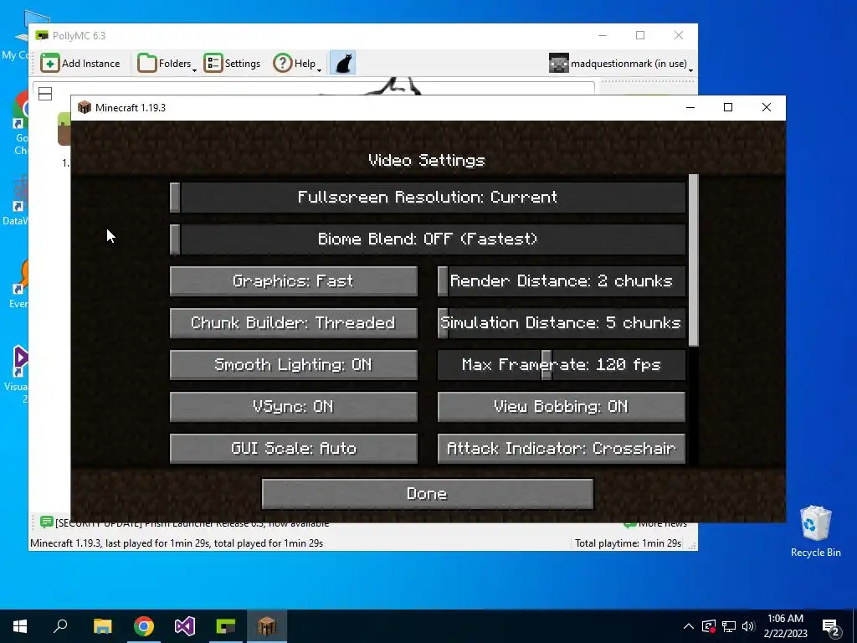Open the madquestionmark account dropdown
This screenshot has height=643, width=857.
(x=621, y=64)
